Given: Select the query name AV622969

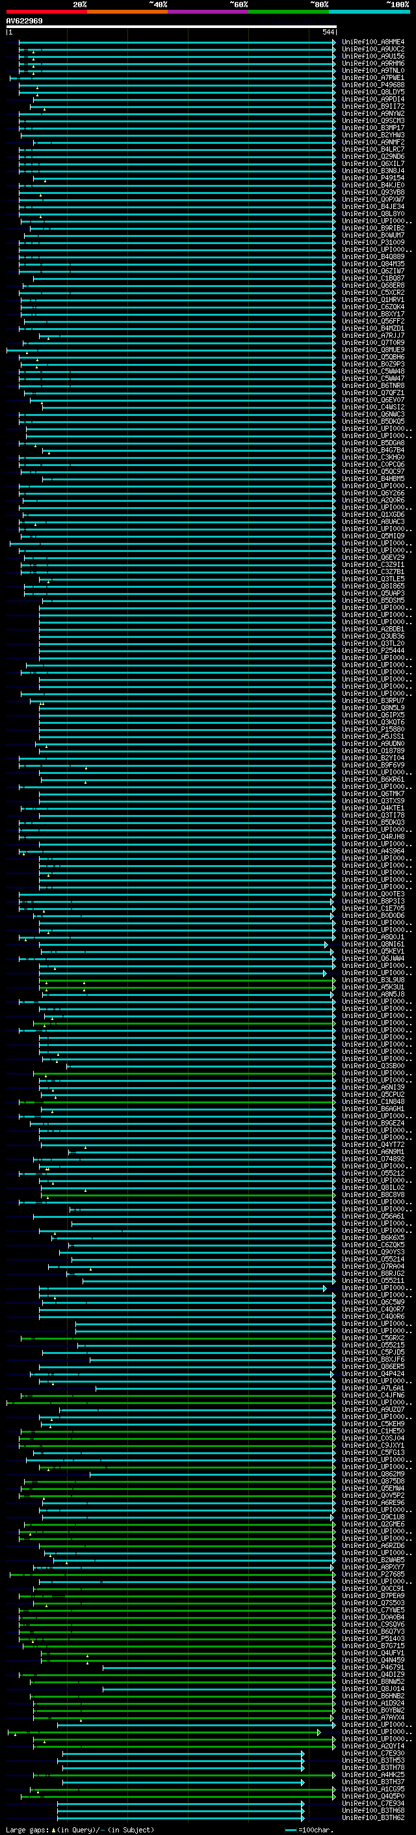Looking at the screenshot, I should [24, 21].
